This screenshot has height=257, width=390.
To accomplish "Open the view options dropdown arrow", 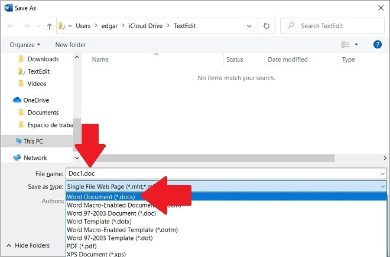I will pos(356,44).
